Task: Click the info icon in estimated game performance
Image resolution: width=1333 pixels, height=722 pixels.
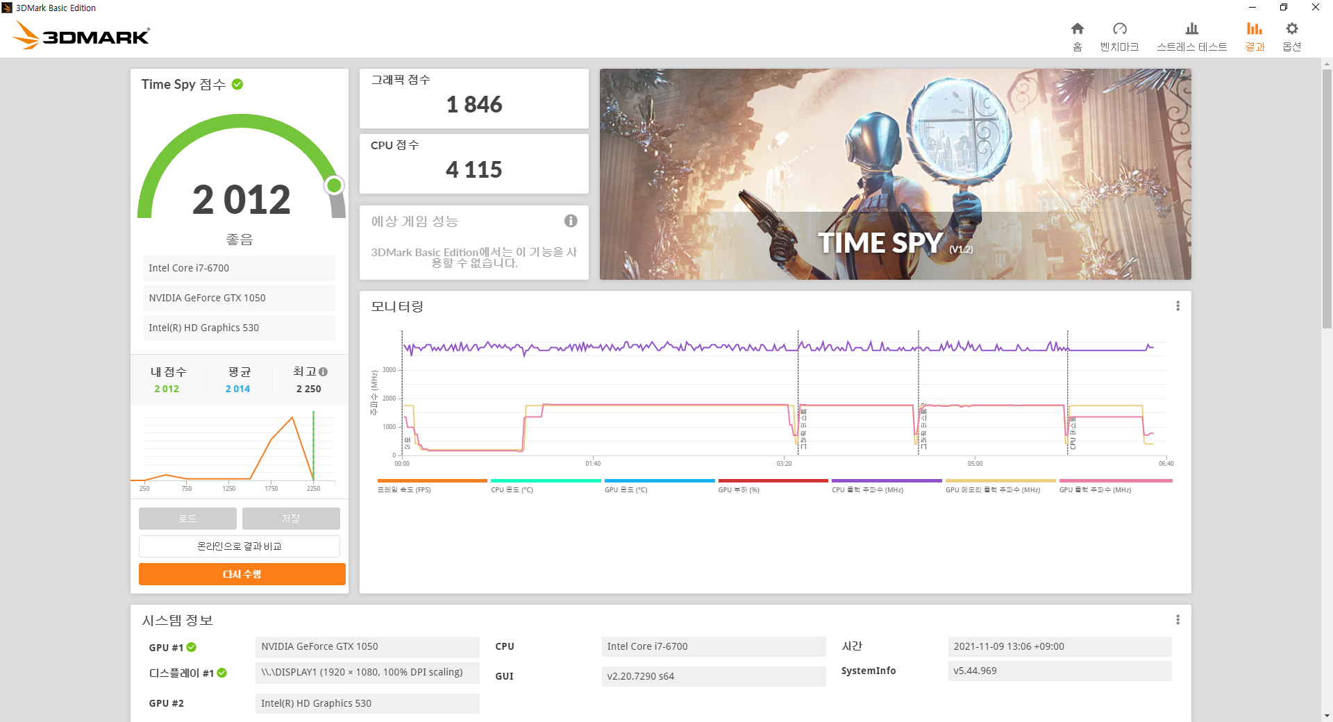Action: tap(571, 221)
